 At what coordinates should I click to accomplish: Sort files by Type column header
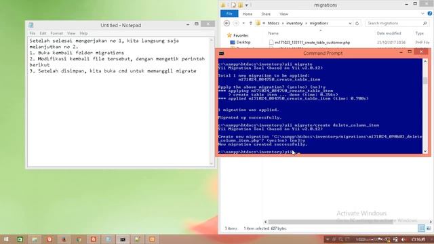point(419,33)
